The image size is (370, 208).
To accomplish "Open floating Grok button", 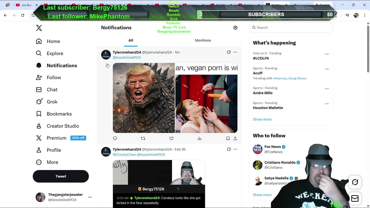I will (x=355, y=182).
